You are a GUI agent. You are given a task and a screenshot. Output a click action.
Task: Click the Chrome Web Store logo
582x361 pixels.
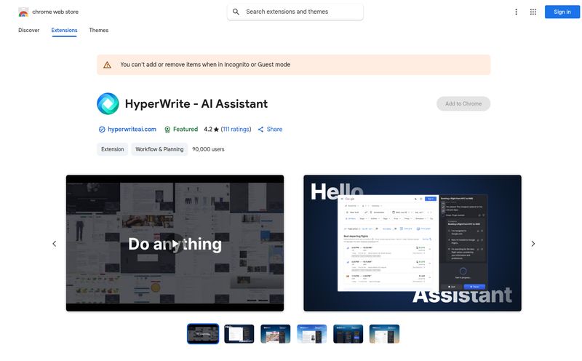23,12
